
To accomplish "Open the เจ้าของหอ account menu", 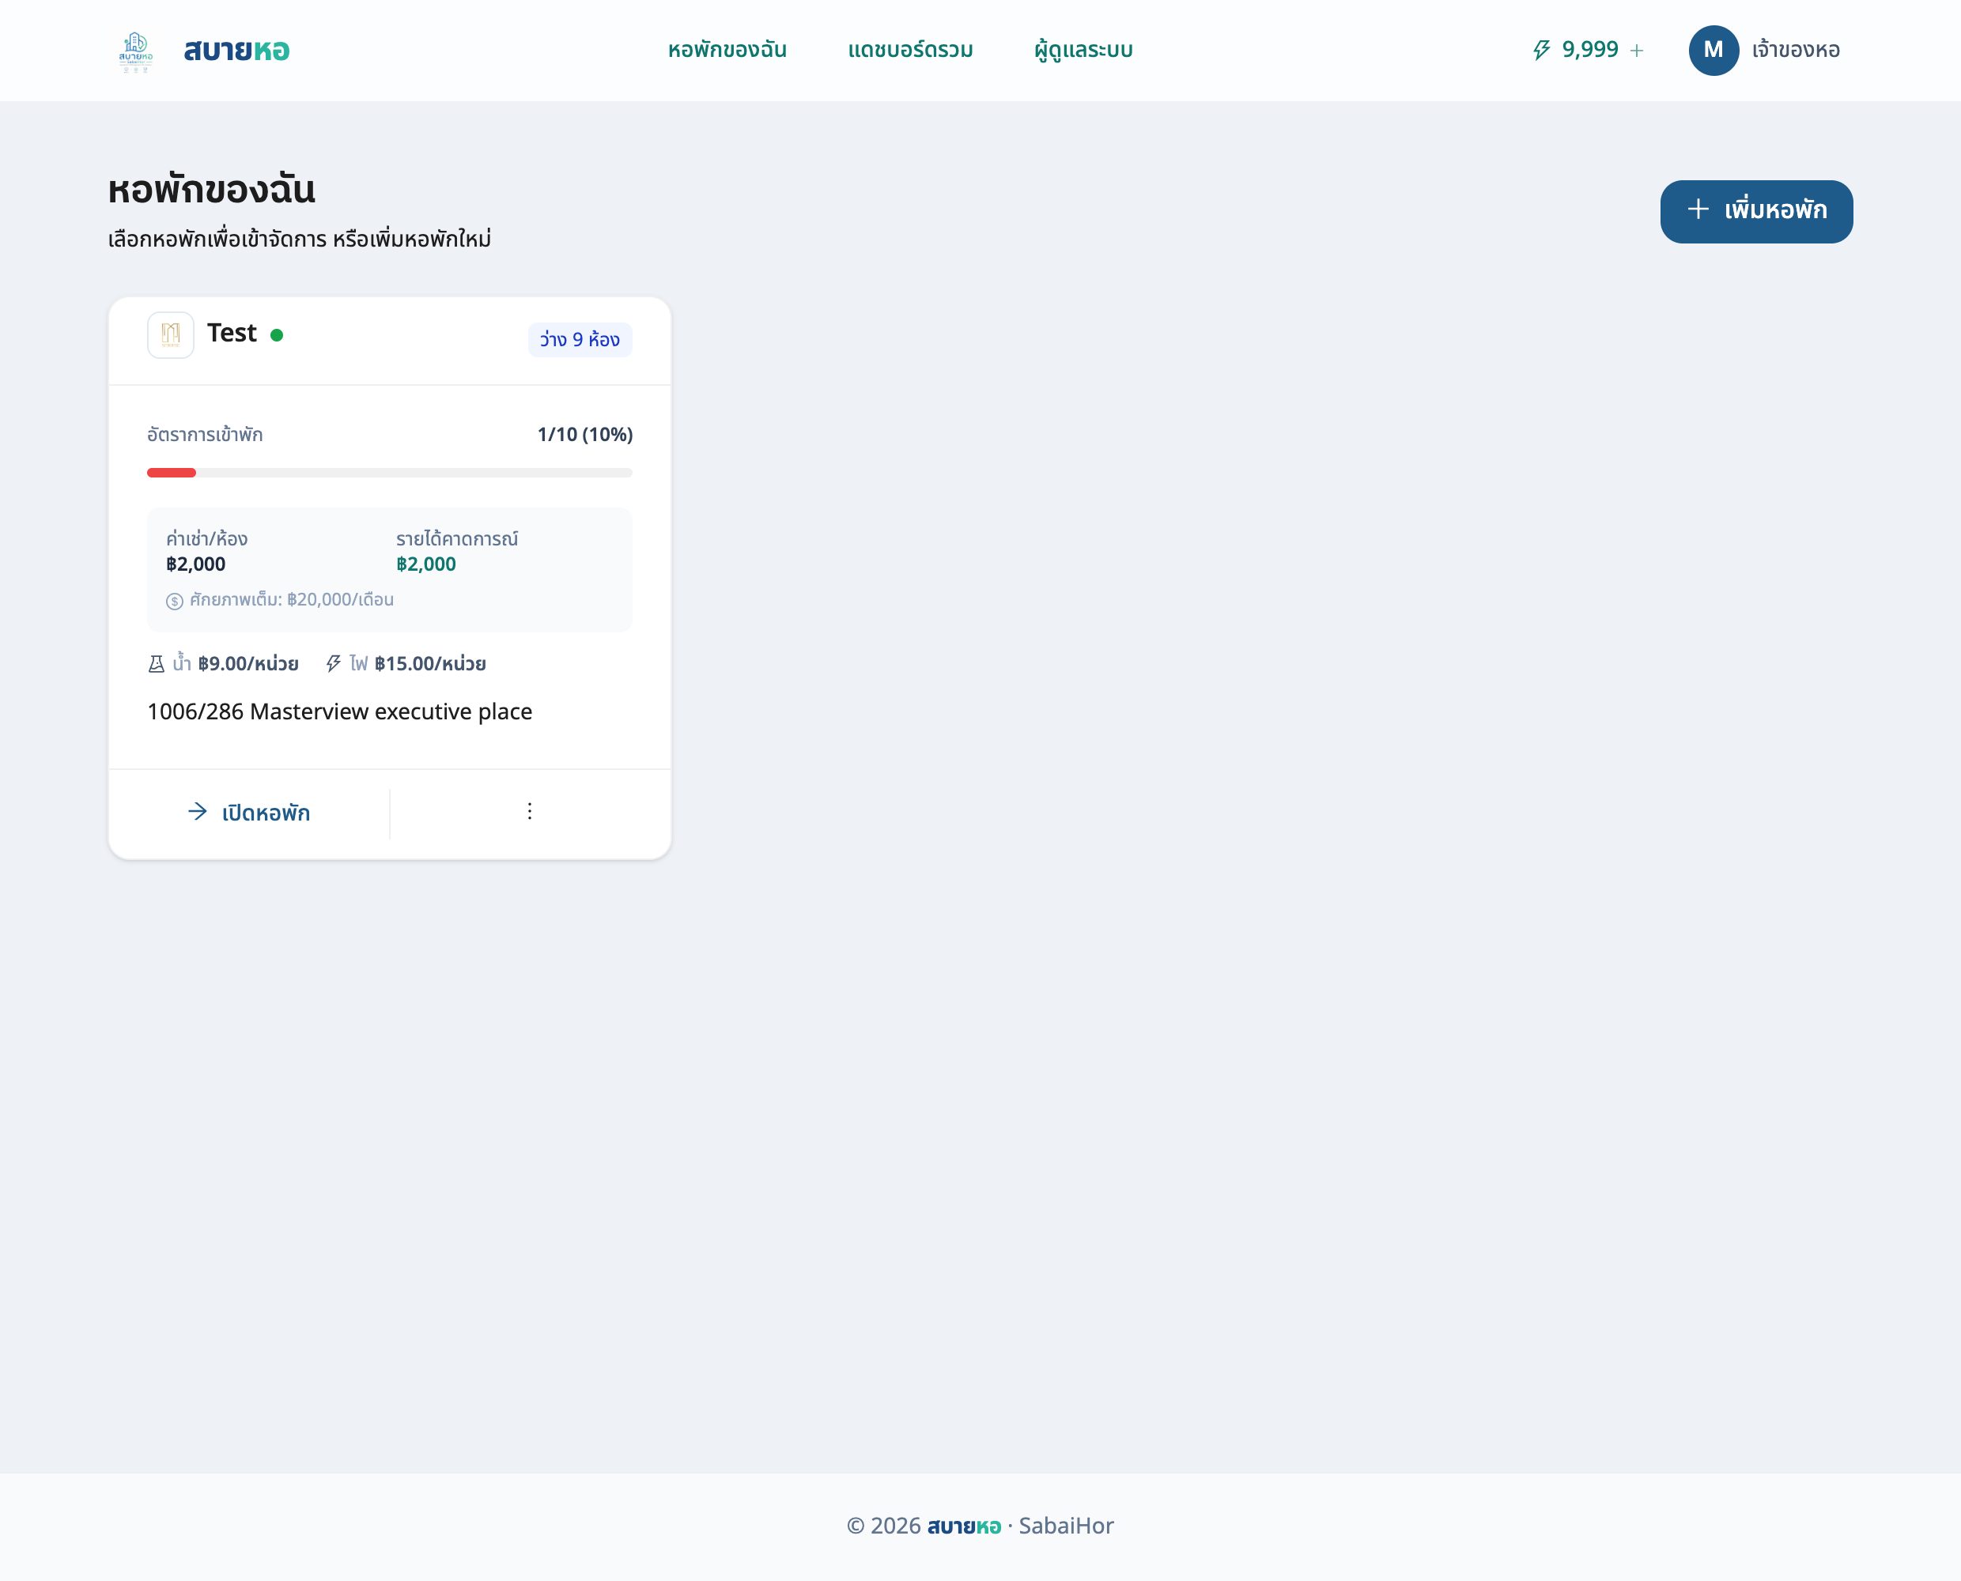I will pos(1795,50).
